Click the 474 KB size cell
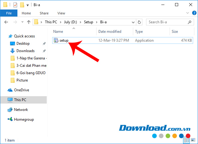This screenshot has height=144, width=198. 186,40
